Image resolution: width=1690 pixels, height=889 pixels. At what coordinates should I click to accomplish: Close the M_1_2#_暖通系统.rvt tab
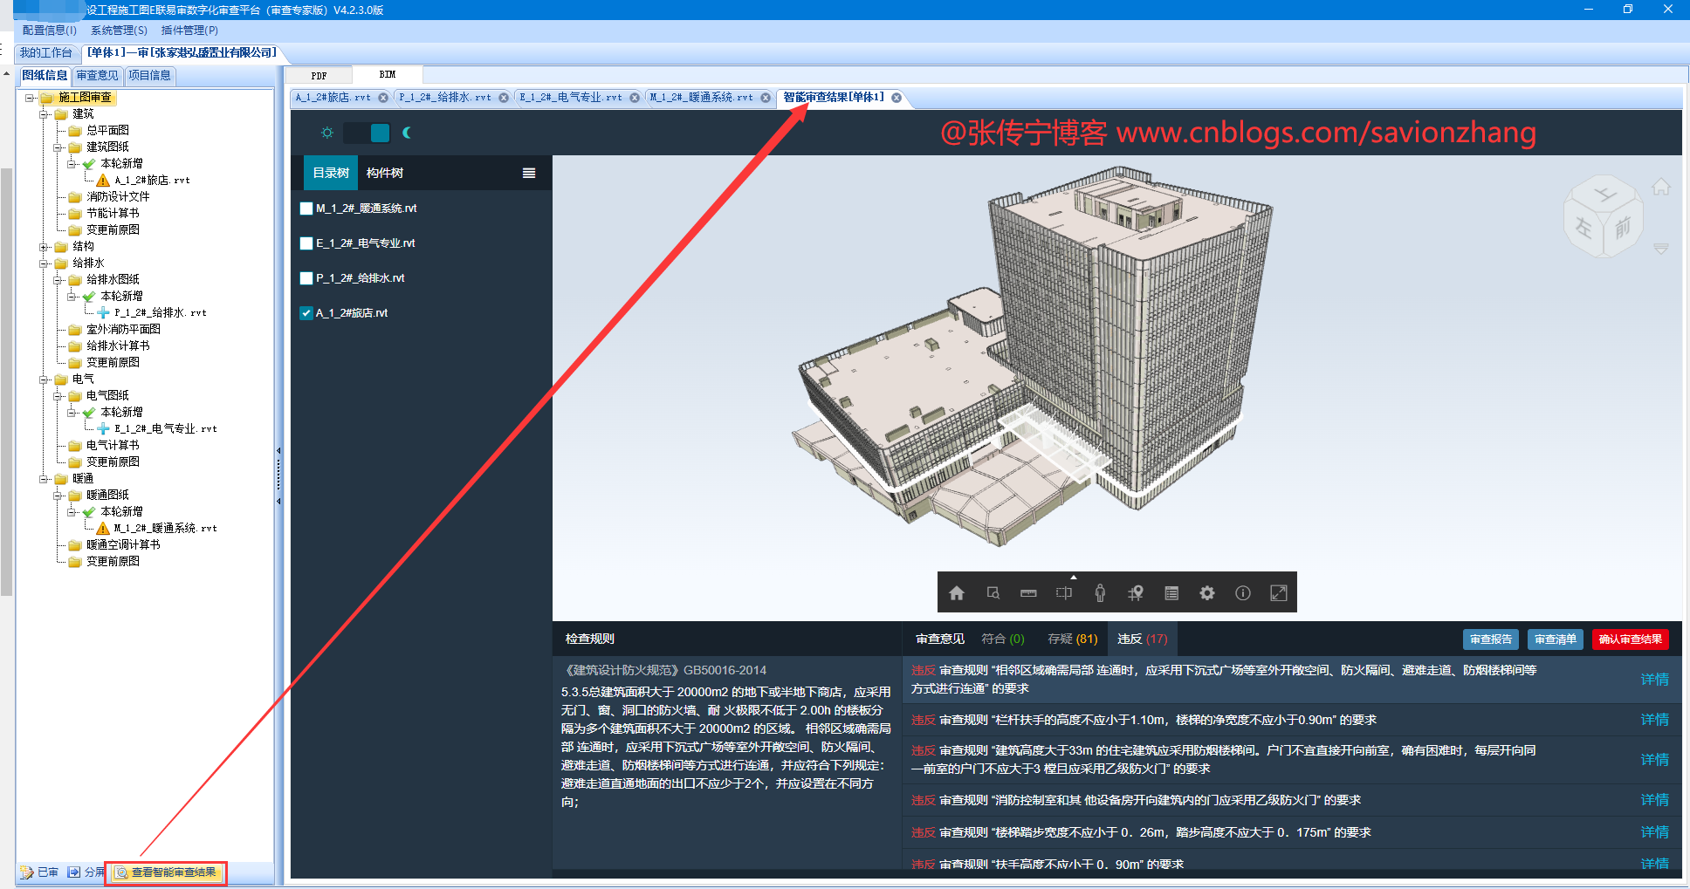pyautogui.click(x=766, y=98)
